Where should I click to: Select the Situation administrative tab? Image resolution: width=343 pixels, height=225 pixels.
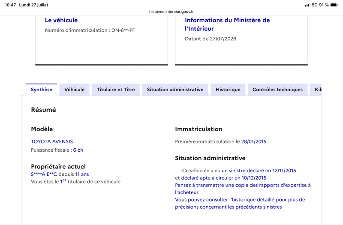175,90
